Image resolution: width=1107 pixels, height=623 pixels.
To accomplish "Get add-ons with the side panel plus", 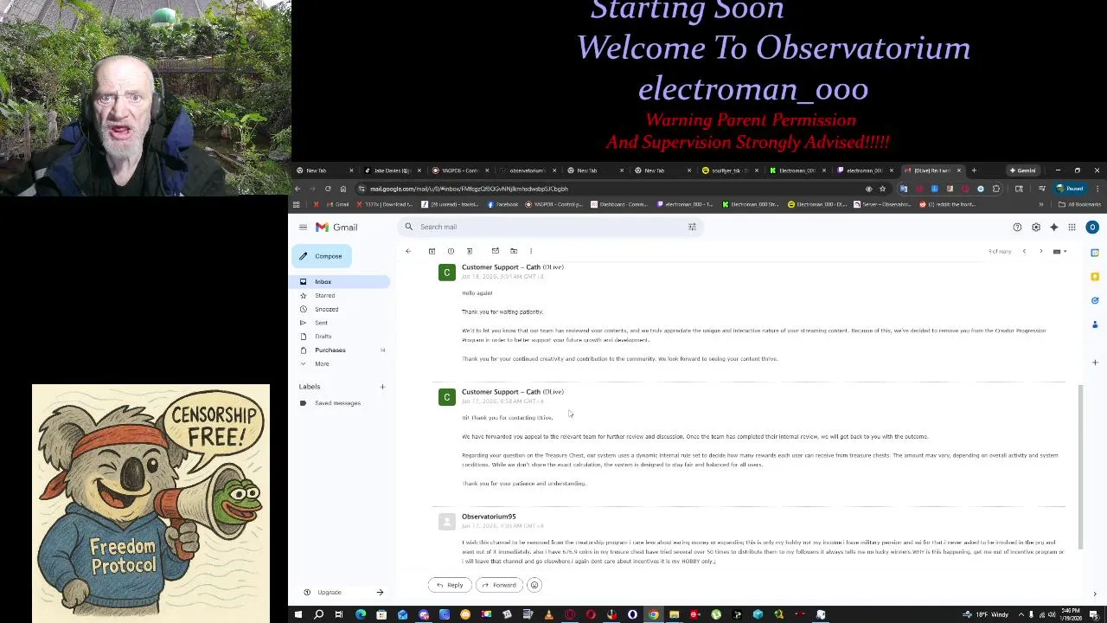I will 1095,363.
